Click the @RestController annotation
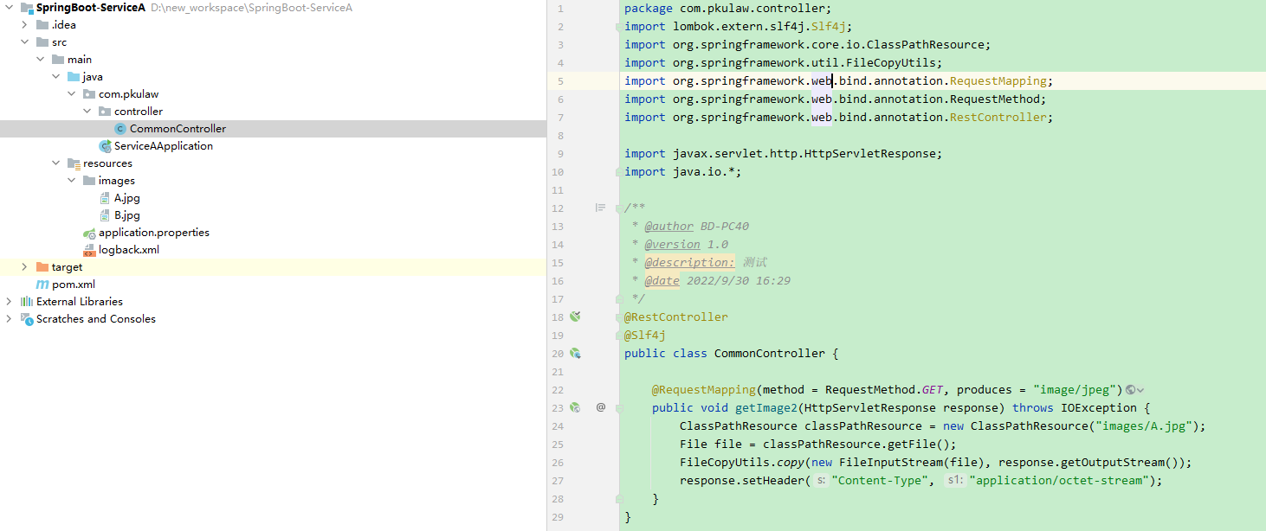 676,317
